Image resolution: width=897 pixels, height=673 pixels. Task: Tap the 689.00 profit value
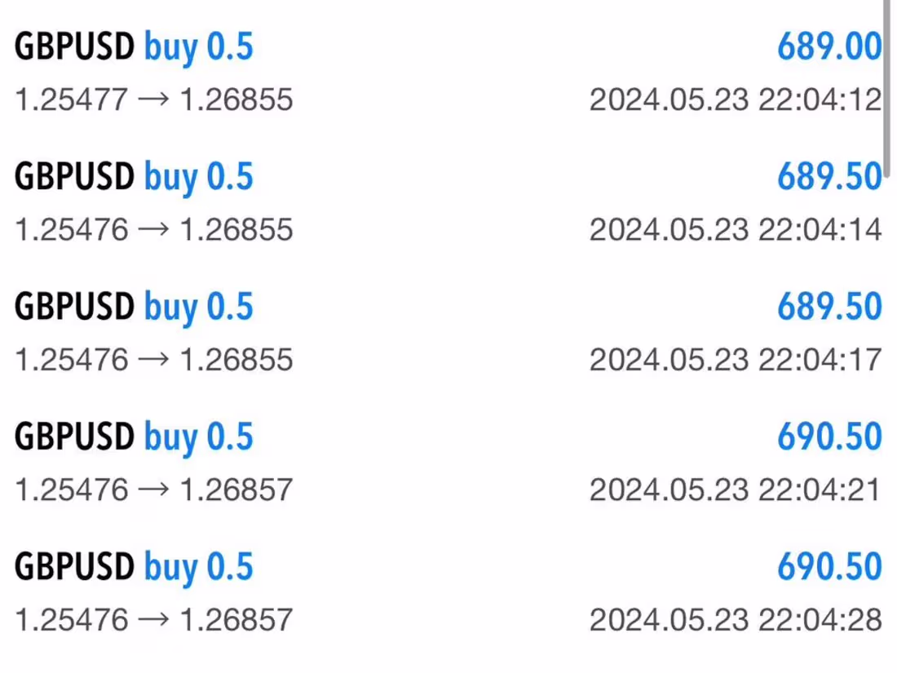coord(830,46)
